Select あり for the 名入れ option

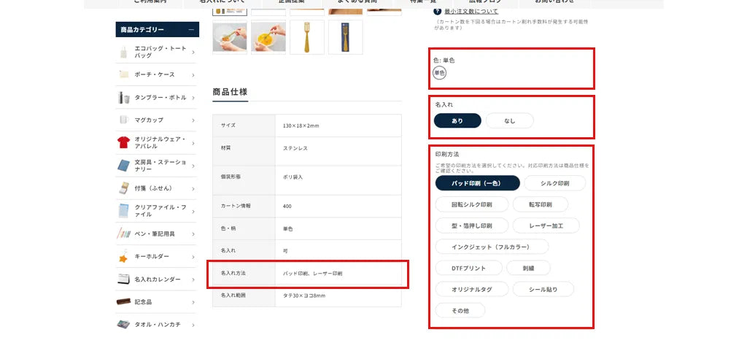pos(457,121)
